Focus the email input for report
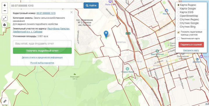 tap(42, 43)
